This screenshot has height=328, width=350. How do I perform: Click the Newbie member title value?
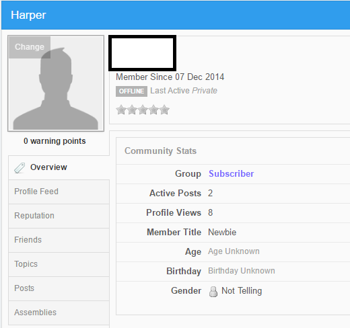pos(222,232)
